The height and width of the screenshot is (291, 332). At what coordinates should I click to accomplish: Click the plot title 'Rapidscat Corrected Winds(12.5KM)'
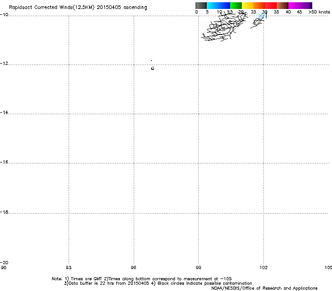point(52,8)
